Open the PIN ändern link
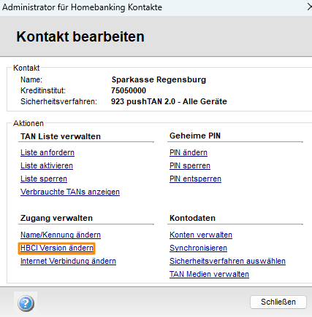 [189, 152]
